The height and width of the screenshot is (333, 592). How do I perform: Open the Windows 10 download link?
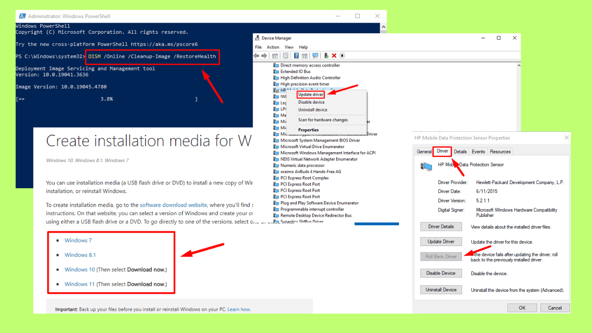tap(80, 269)
